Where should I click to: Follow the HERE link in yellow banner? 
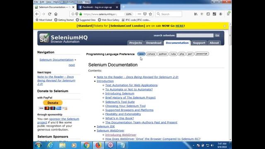pyautogui.click(x=179, y=26)
